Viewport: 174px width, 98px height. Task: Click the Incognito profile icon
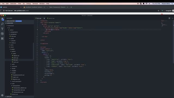pyautogui.click(x=173, y=11)
